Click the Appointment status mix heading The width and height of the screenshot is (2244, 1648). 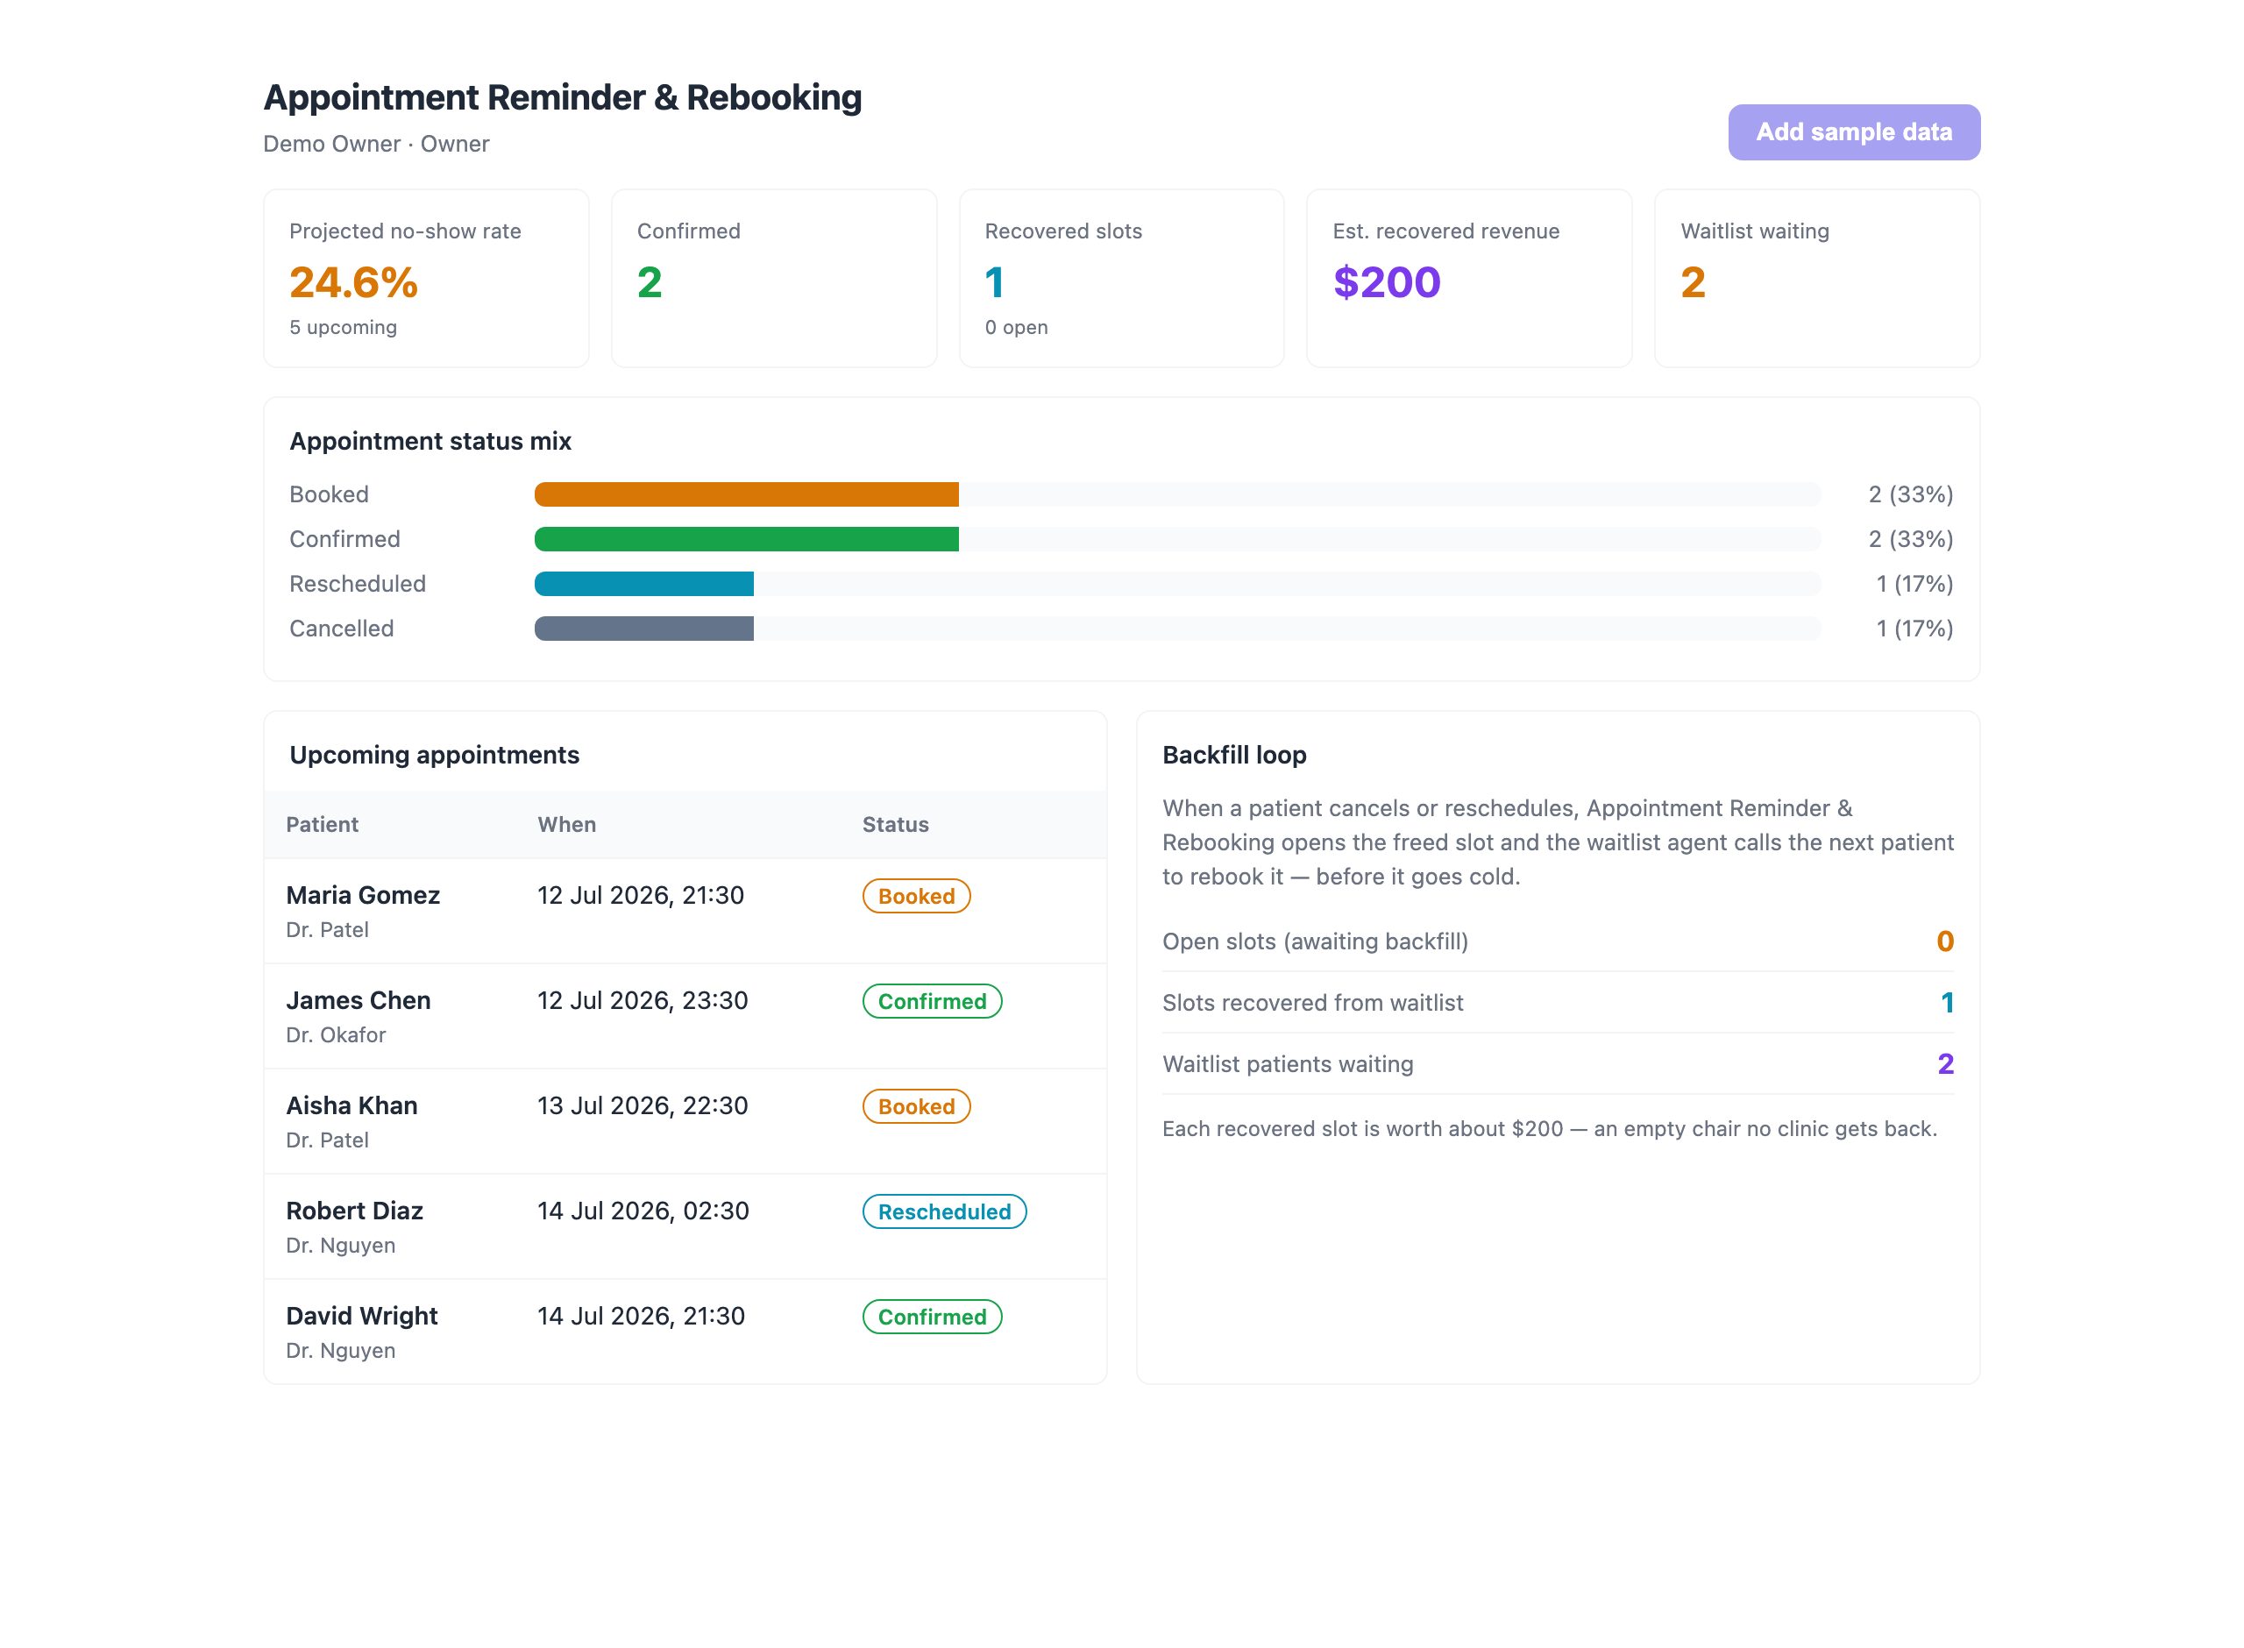430,441
